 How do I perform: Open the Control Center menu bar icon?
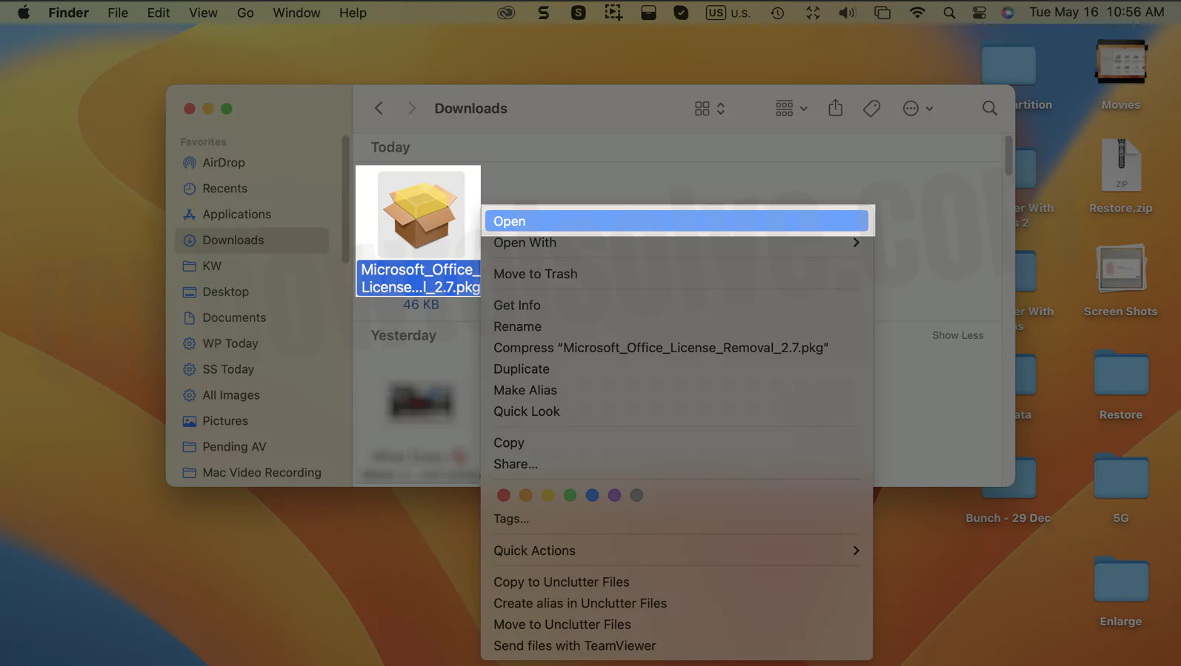click(979, 13)
